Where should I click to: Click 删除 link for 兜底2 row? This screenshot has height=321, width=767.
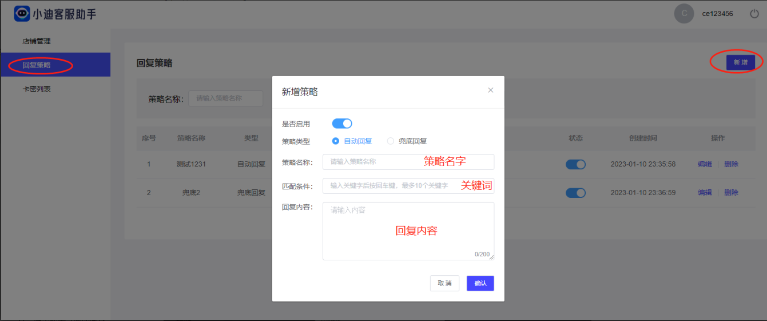(x=731, y=193)
